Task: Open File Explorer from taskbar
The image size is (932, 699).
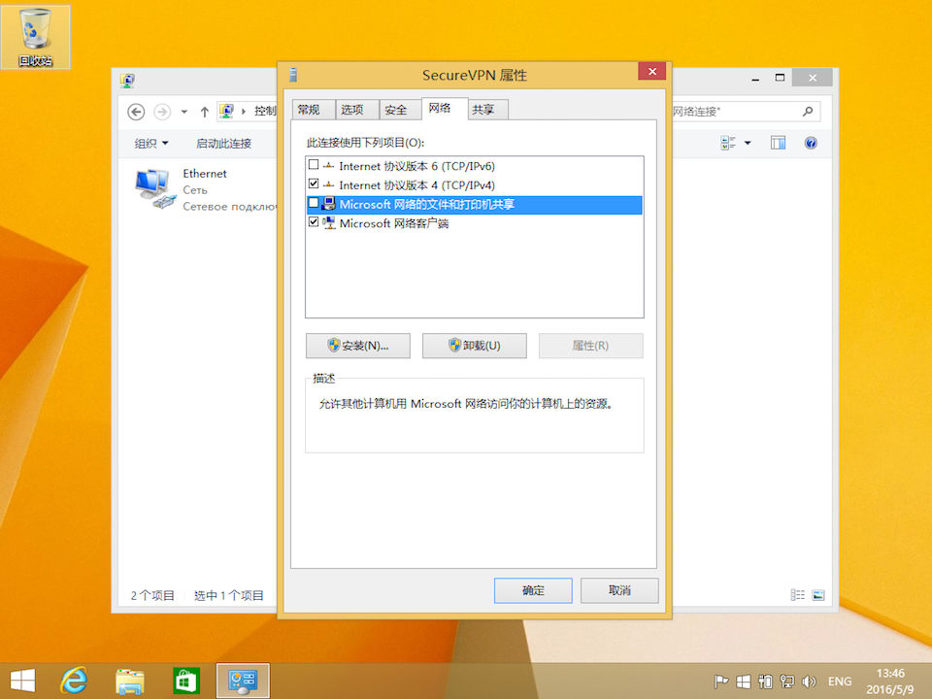Action: pyautogui.click(x=129, y=681)
